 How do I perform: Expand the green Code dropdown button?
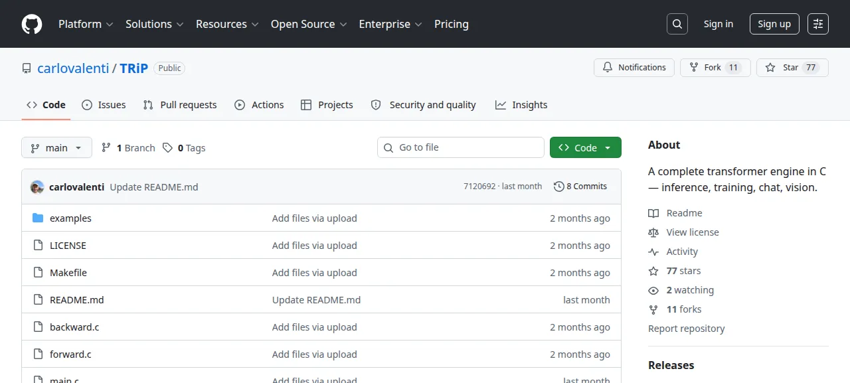(586, 147)
